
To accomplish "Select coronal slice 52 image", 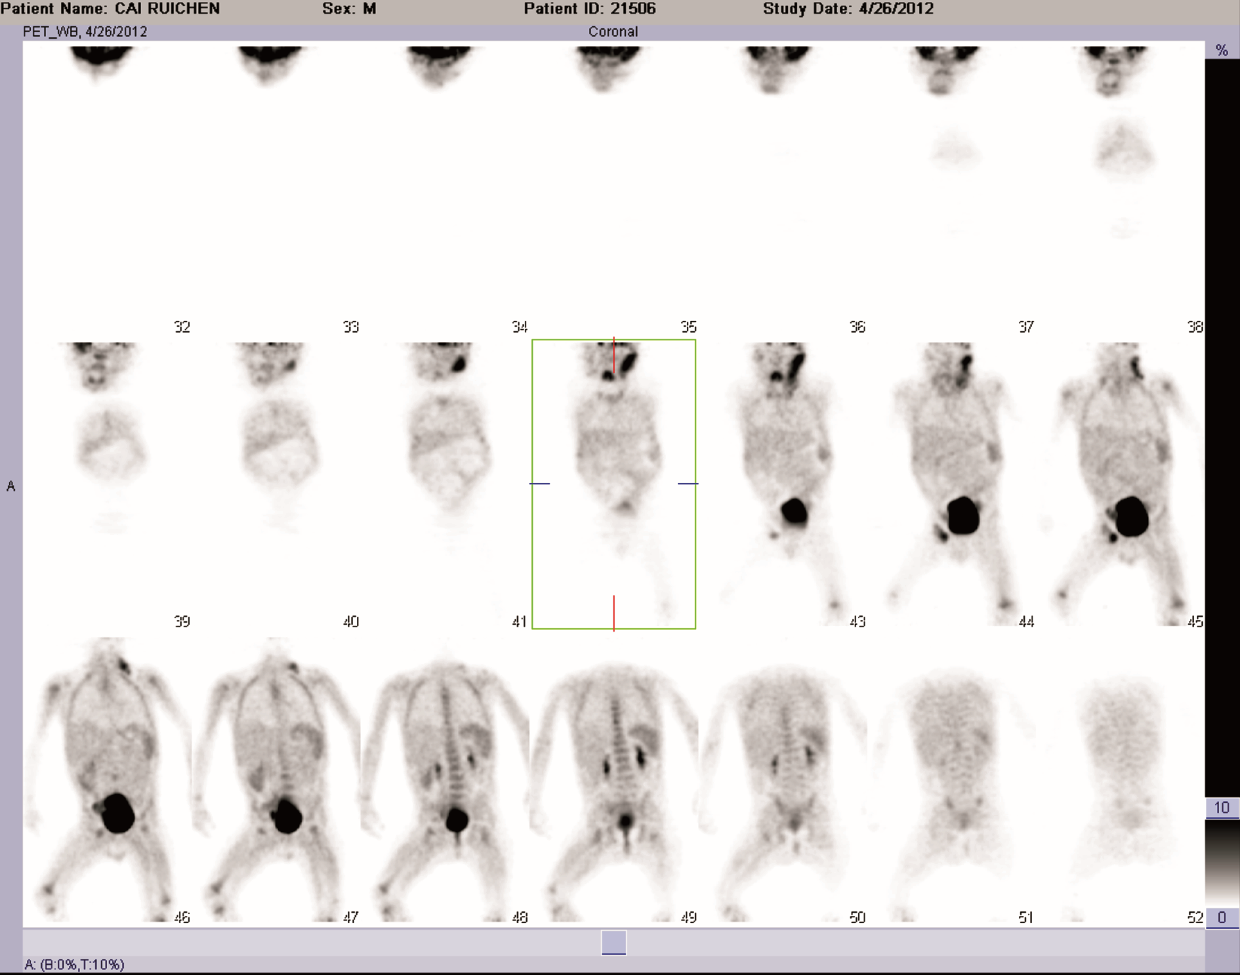I will (x=1121, y=778).
